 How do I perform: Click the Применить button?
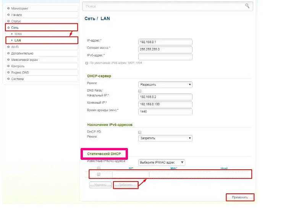[x=240, y=197]
